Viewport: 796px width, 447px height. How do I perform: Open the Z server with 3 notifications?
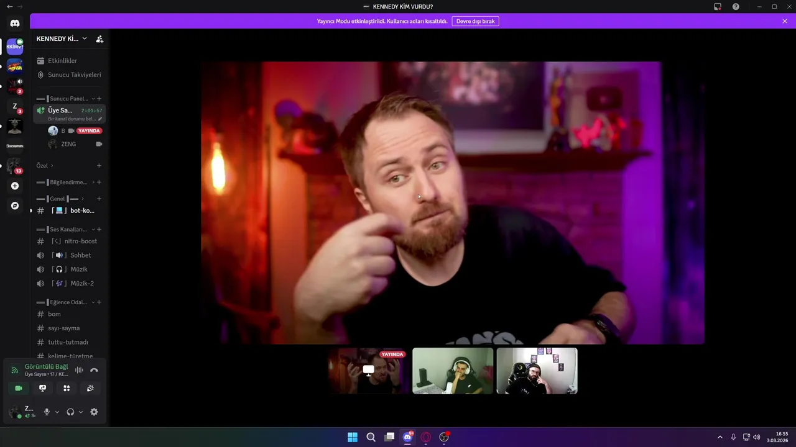pyautogui.click(x=15, y=107)
